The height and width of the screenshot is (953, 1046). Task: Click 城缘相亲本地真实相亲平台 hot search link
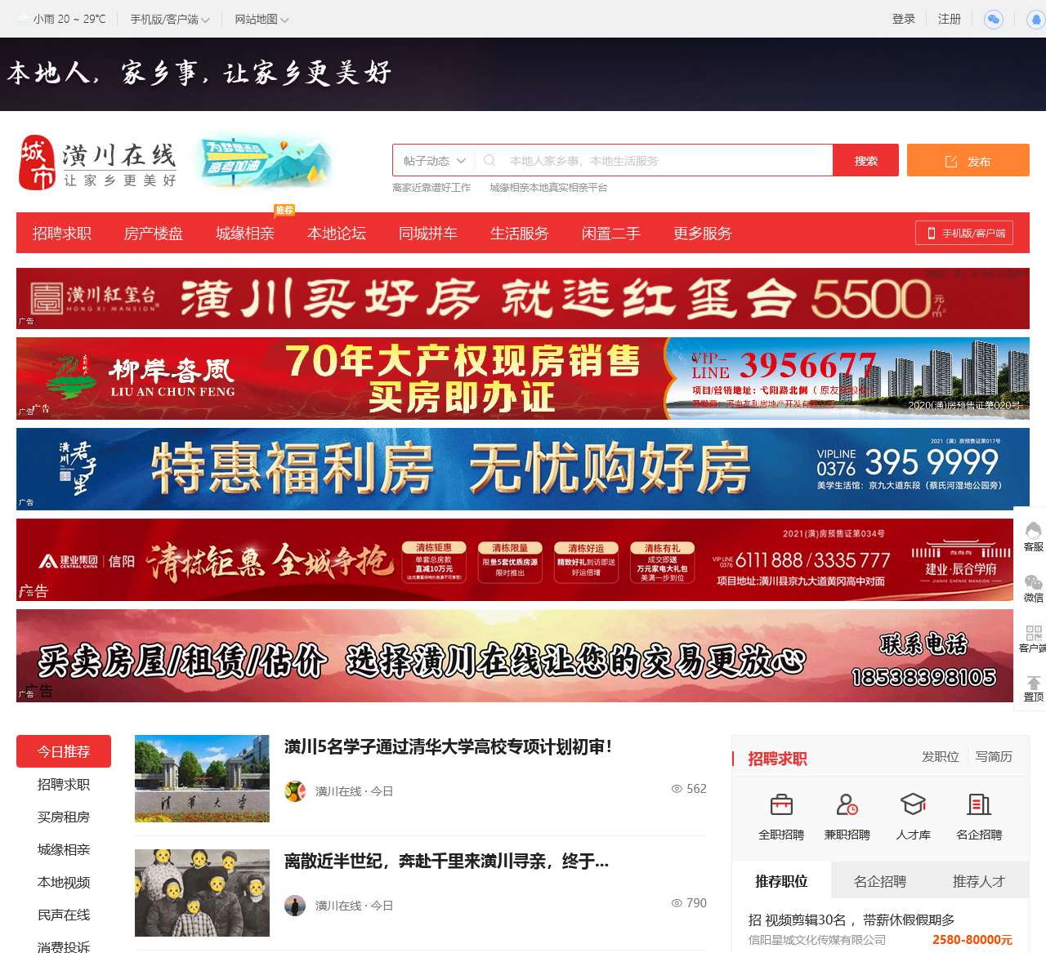pos(548,188)
